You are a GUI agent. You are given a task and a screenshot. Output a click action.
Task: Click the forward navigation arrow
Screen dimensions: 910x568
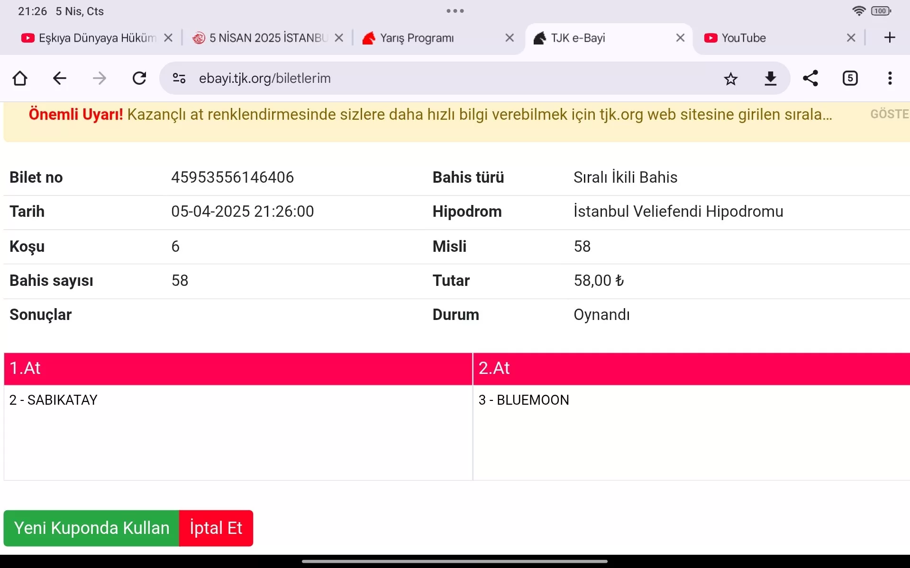100,78
